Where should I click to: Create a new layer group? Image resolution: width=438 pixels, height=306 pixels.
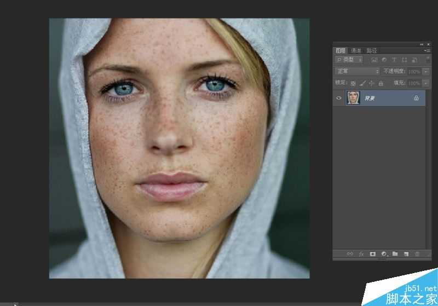(395, 254)
